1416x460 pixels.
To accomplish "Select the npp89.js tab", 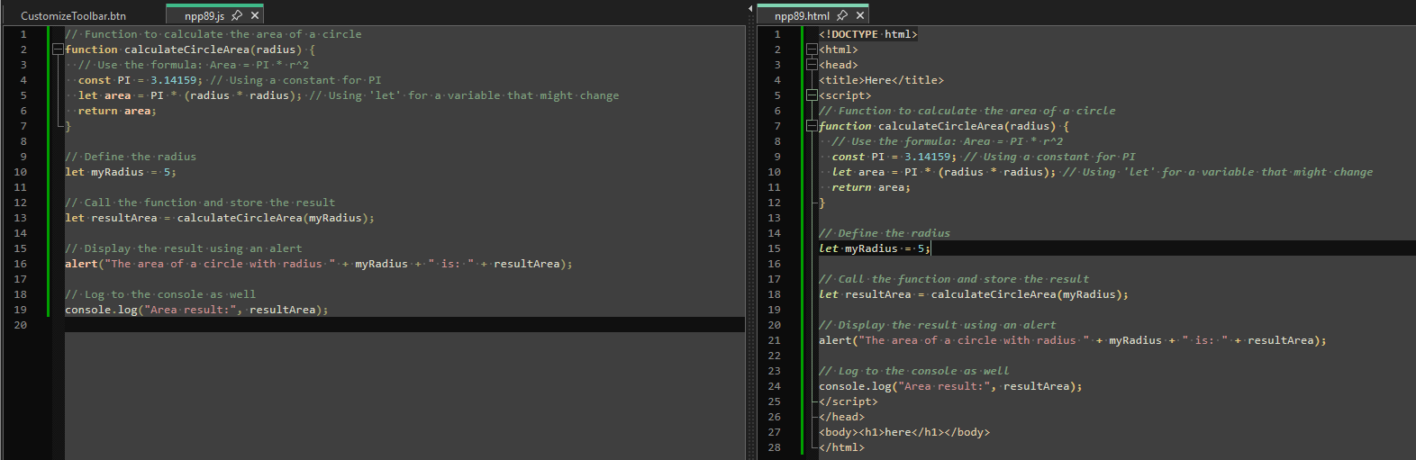I will point(204,16).
